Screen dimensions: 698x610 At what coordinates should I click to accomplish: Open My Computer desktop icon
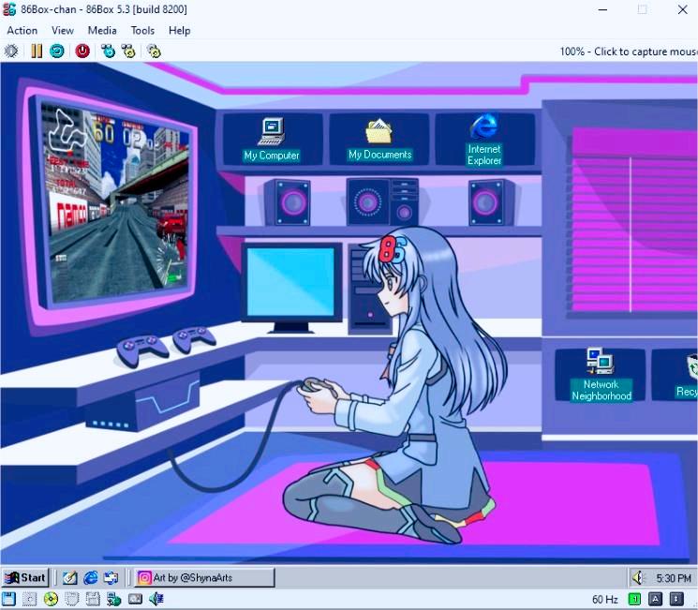point(272,139)
